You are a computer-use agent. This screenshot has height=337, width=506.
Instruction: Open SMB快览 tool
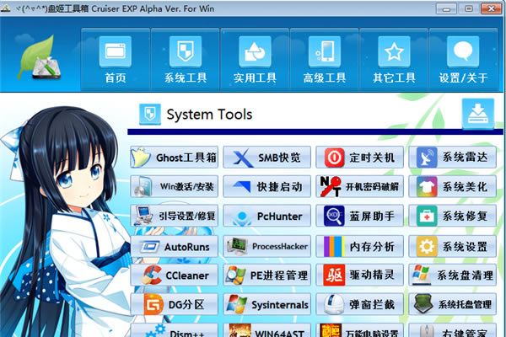click(x=266, y=158)
